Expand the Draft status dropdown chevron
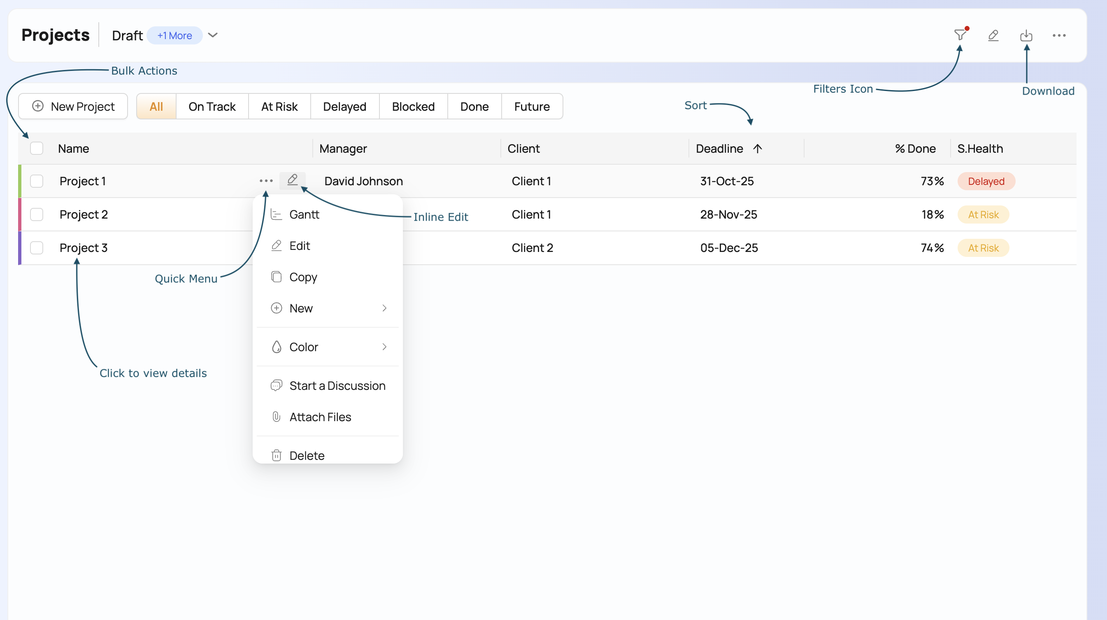Viewport: 1107px width, 620px height. 213,35
